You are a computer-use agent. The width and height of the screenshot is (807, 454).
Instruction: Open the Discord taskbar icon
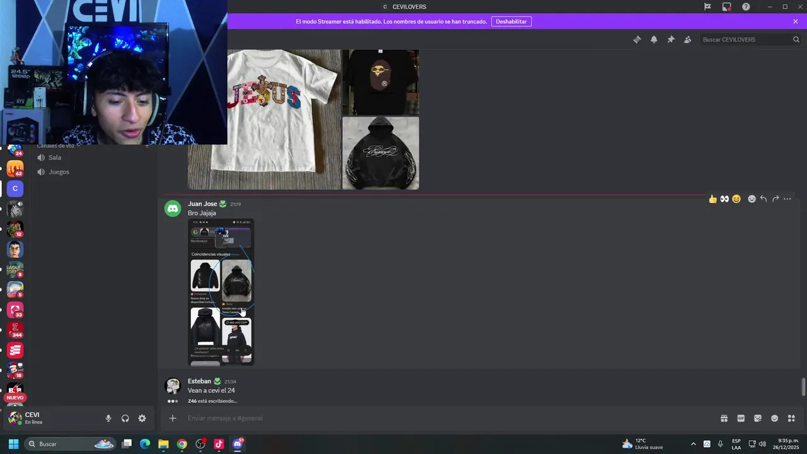click(237, 444)
